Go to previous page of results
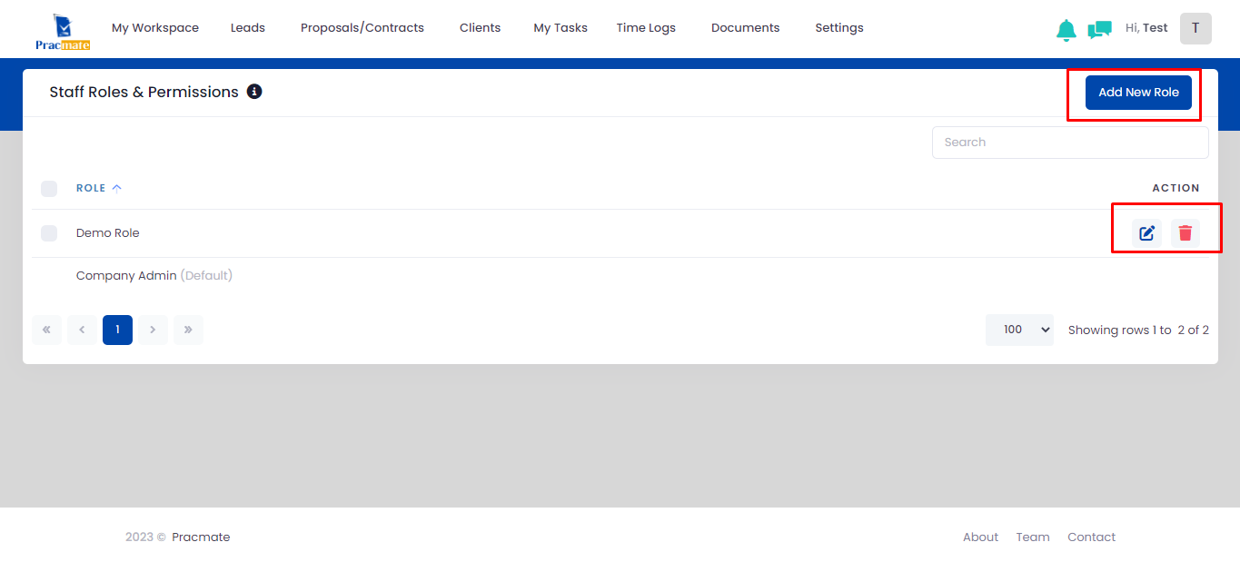This screenshot has width=1240, height=562. click(82, 330)
